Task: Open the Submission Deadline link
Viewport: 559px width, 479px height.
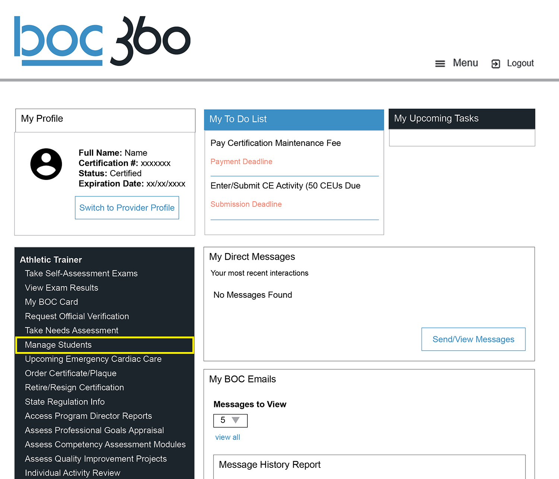Action: point(246,204)
